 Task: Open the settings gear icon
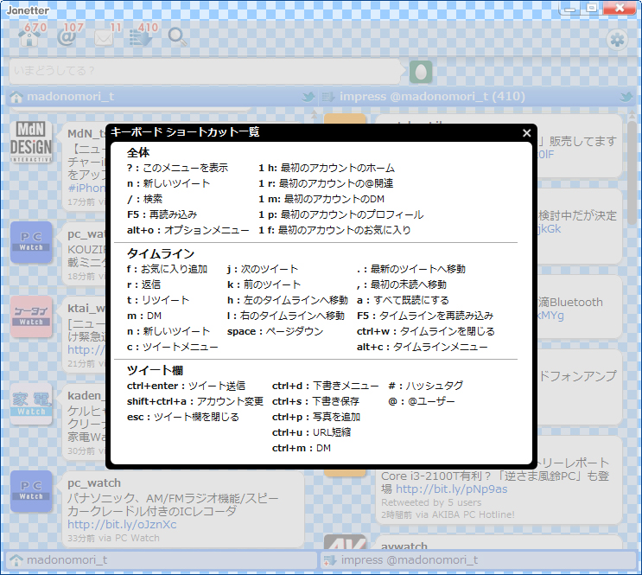pyautogui.click(x=617, y=40)
